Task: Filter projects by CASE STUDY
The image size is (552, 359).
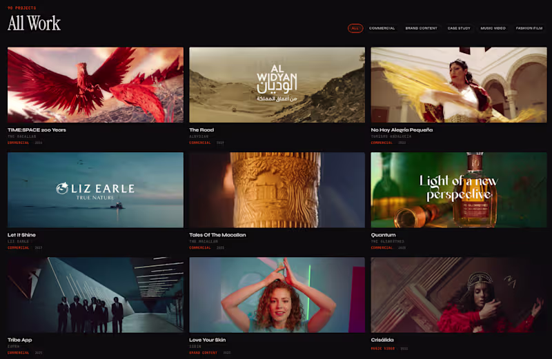Action: point(459,28)
